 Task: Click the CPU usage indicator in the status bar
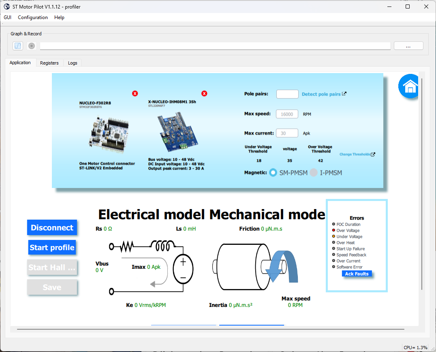[415, 348]
